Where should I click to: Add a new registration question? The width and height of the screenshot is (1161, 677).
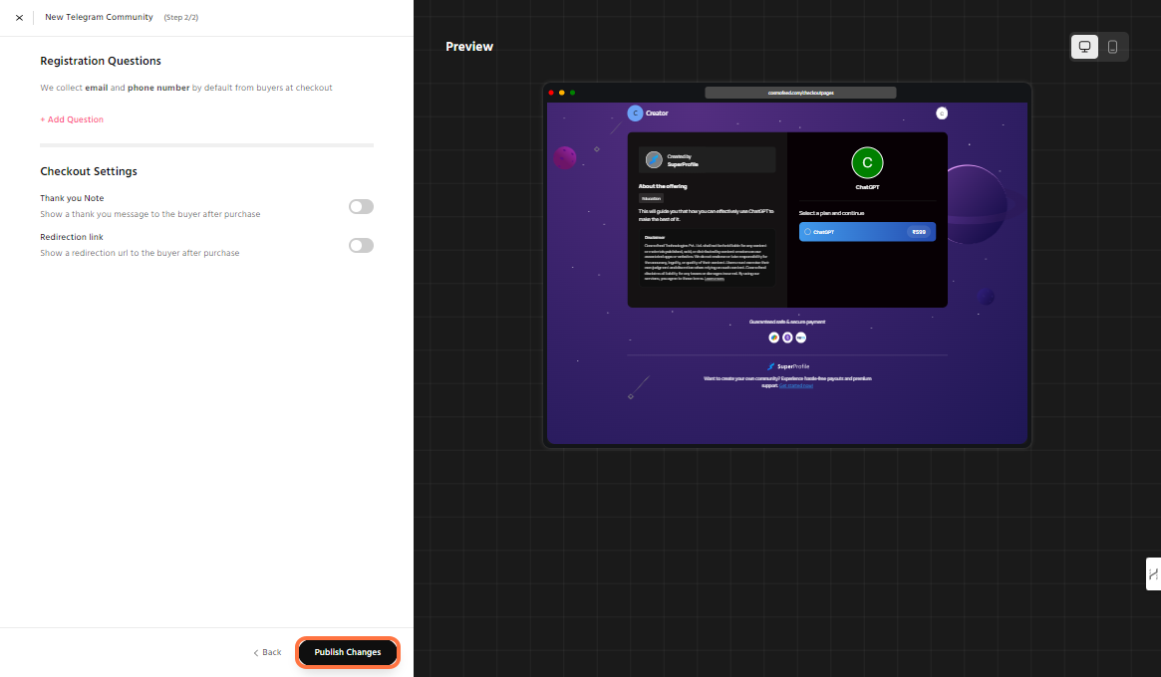[72, 119]
